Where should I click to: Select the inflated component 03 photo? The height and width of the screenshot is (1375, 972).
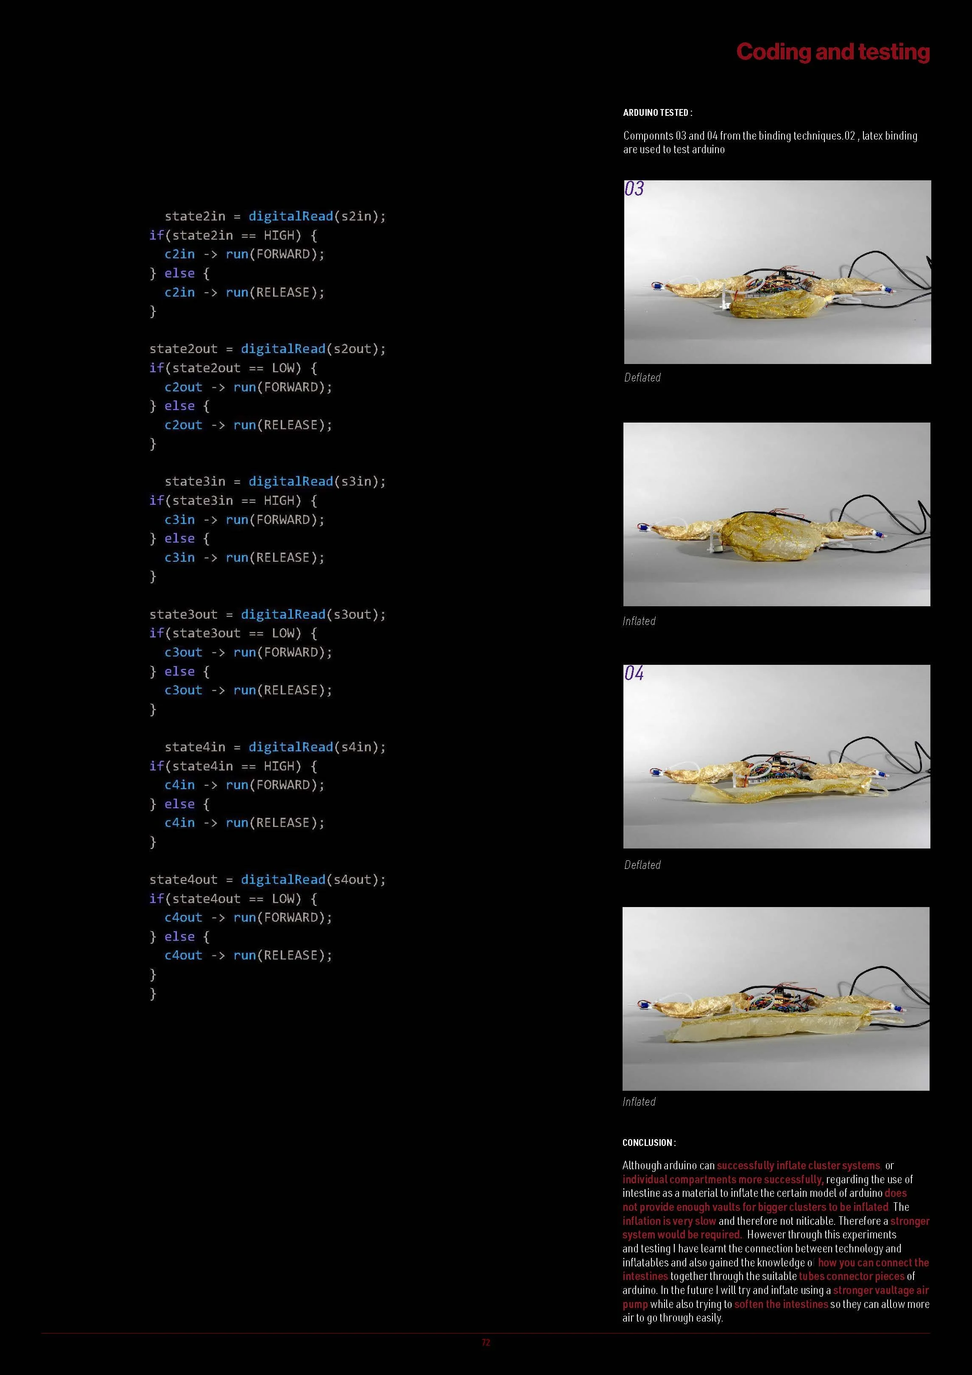tap(777, 515)
